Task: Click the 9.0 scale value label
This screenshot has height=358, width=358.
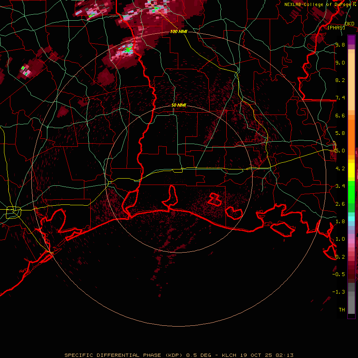Action: (x=340, y=62)
